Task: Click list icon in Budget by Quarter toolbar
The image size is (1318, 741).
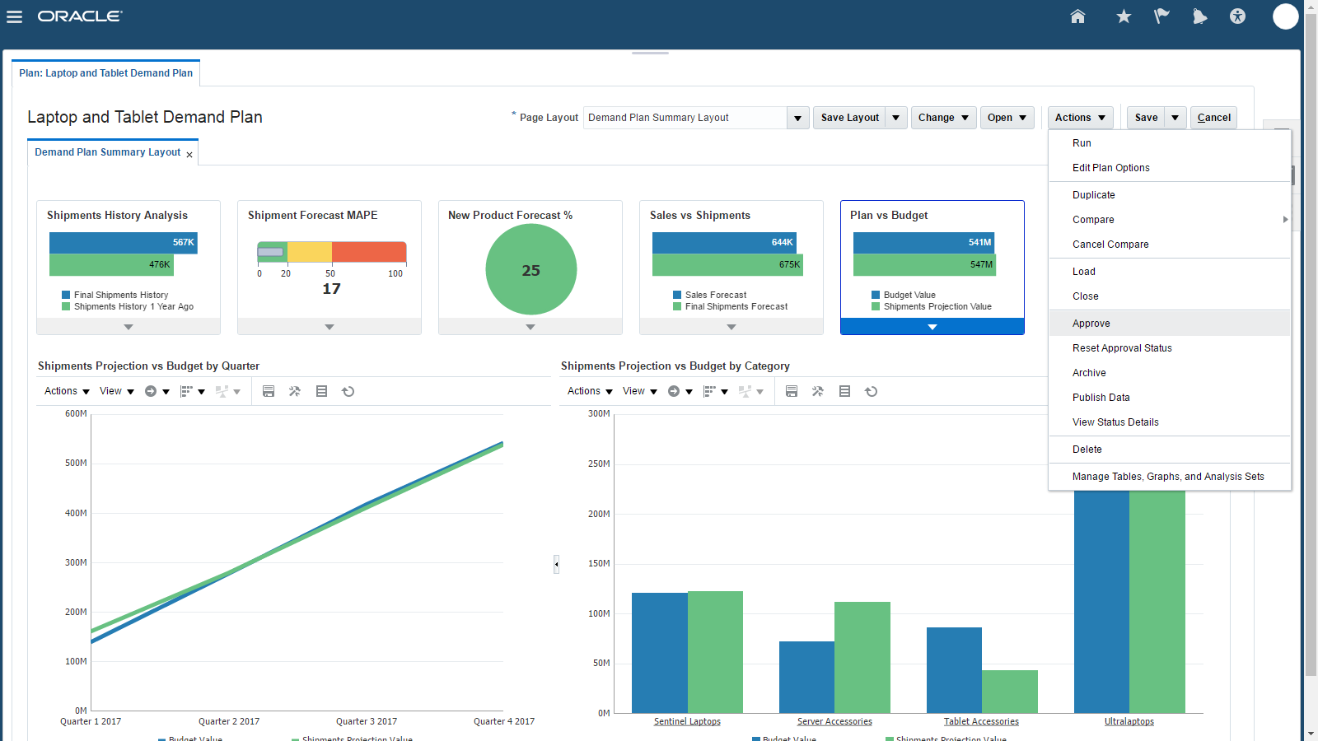Action: coord(321,391)
